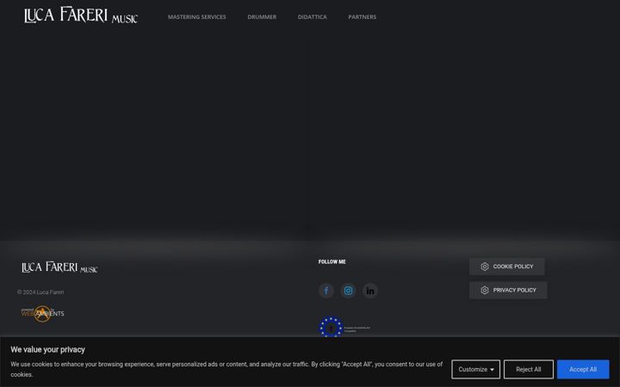Open the Mastering Services menu item

point(197,17)
